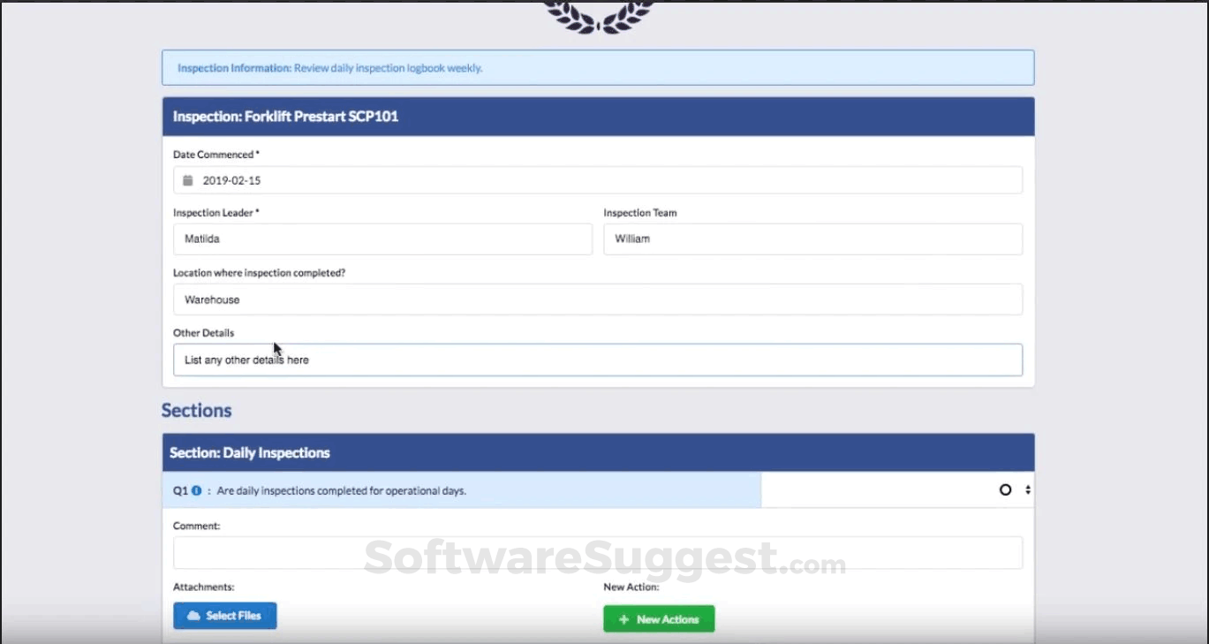Viewport: 1209px width, 644px height.
Task: Click the location field showing Warehouse
Action: click(x=597, y=299)
